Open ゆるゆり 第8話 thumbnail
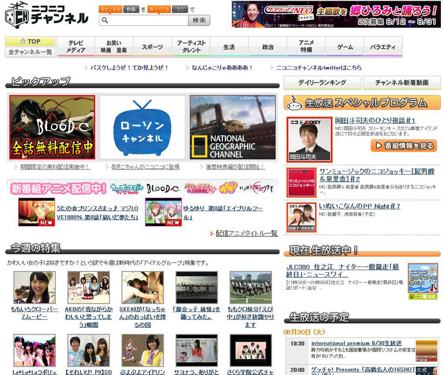 point(164,212)
